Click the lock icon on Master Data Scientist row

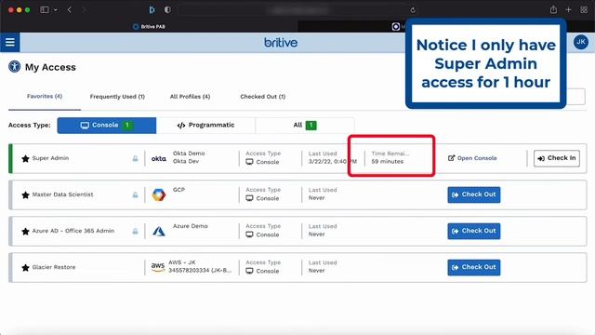(x=135, y=195)
